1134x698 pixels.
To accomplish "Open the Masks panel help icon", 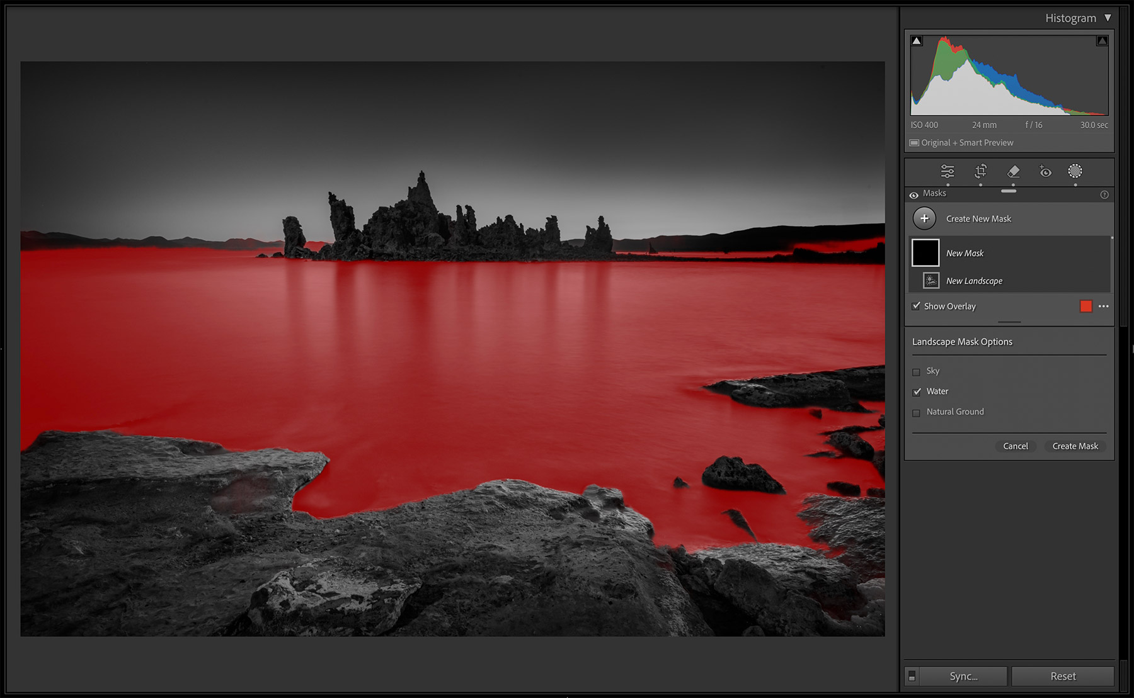I will 1104,194.
